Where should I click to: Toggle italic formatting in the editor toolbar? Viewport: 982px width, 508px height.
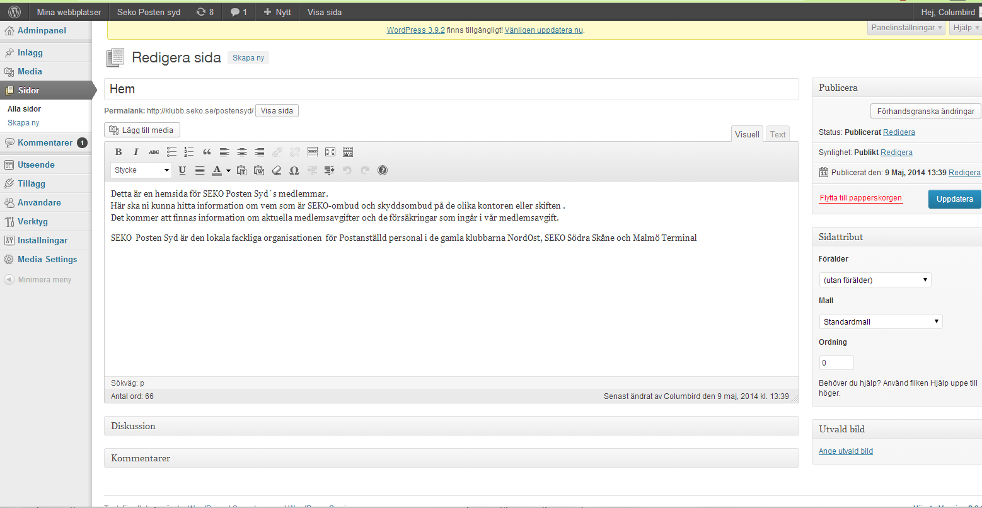pos(136,152)
